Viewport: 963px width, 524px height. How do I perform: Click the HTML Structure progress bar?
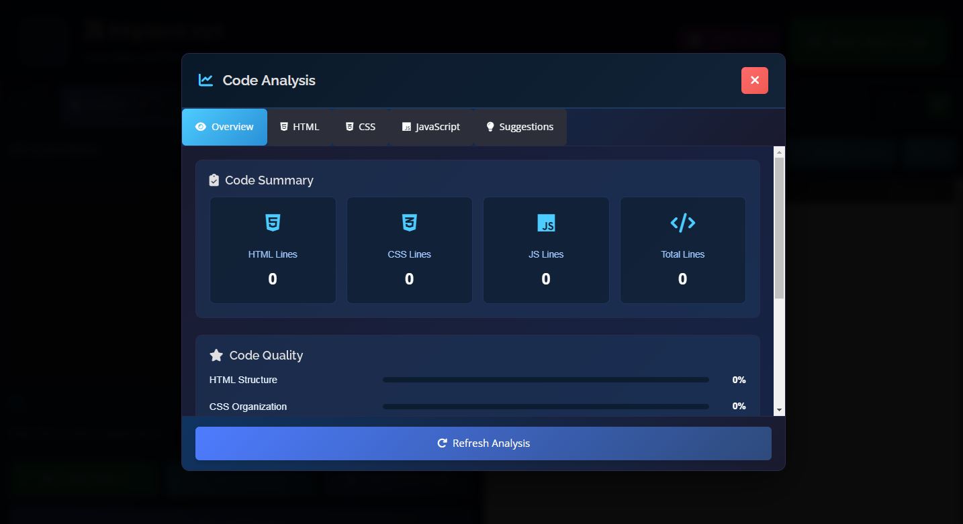tap(545, 380)
